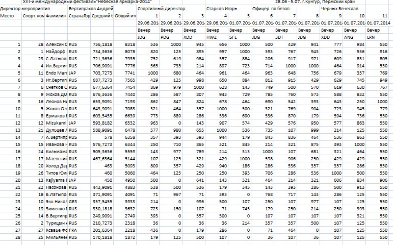The image size is (393, 245).
Task: Click the surname cell 'Дульцев'
Action: coord(56,130)
